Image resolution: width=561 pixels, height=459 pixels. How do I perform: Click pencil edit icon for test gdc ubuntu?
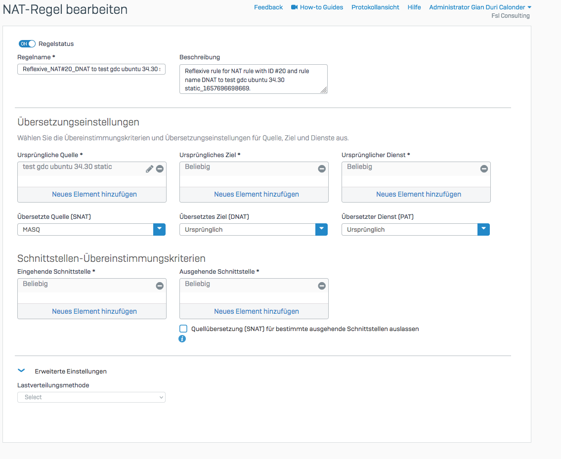(149, 169)
